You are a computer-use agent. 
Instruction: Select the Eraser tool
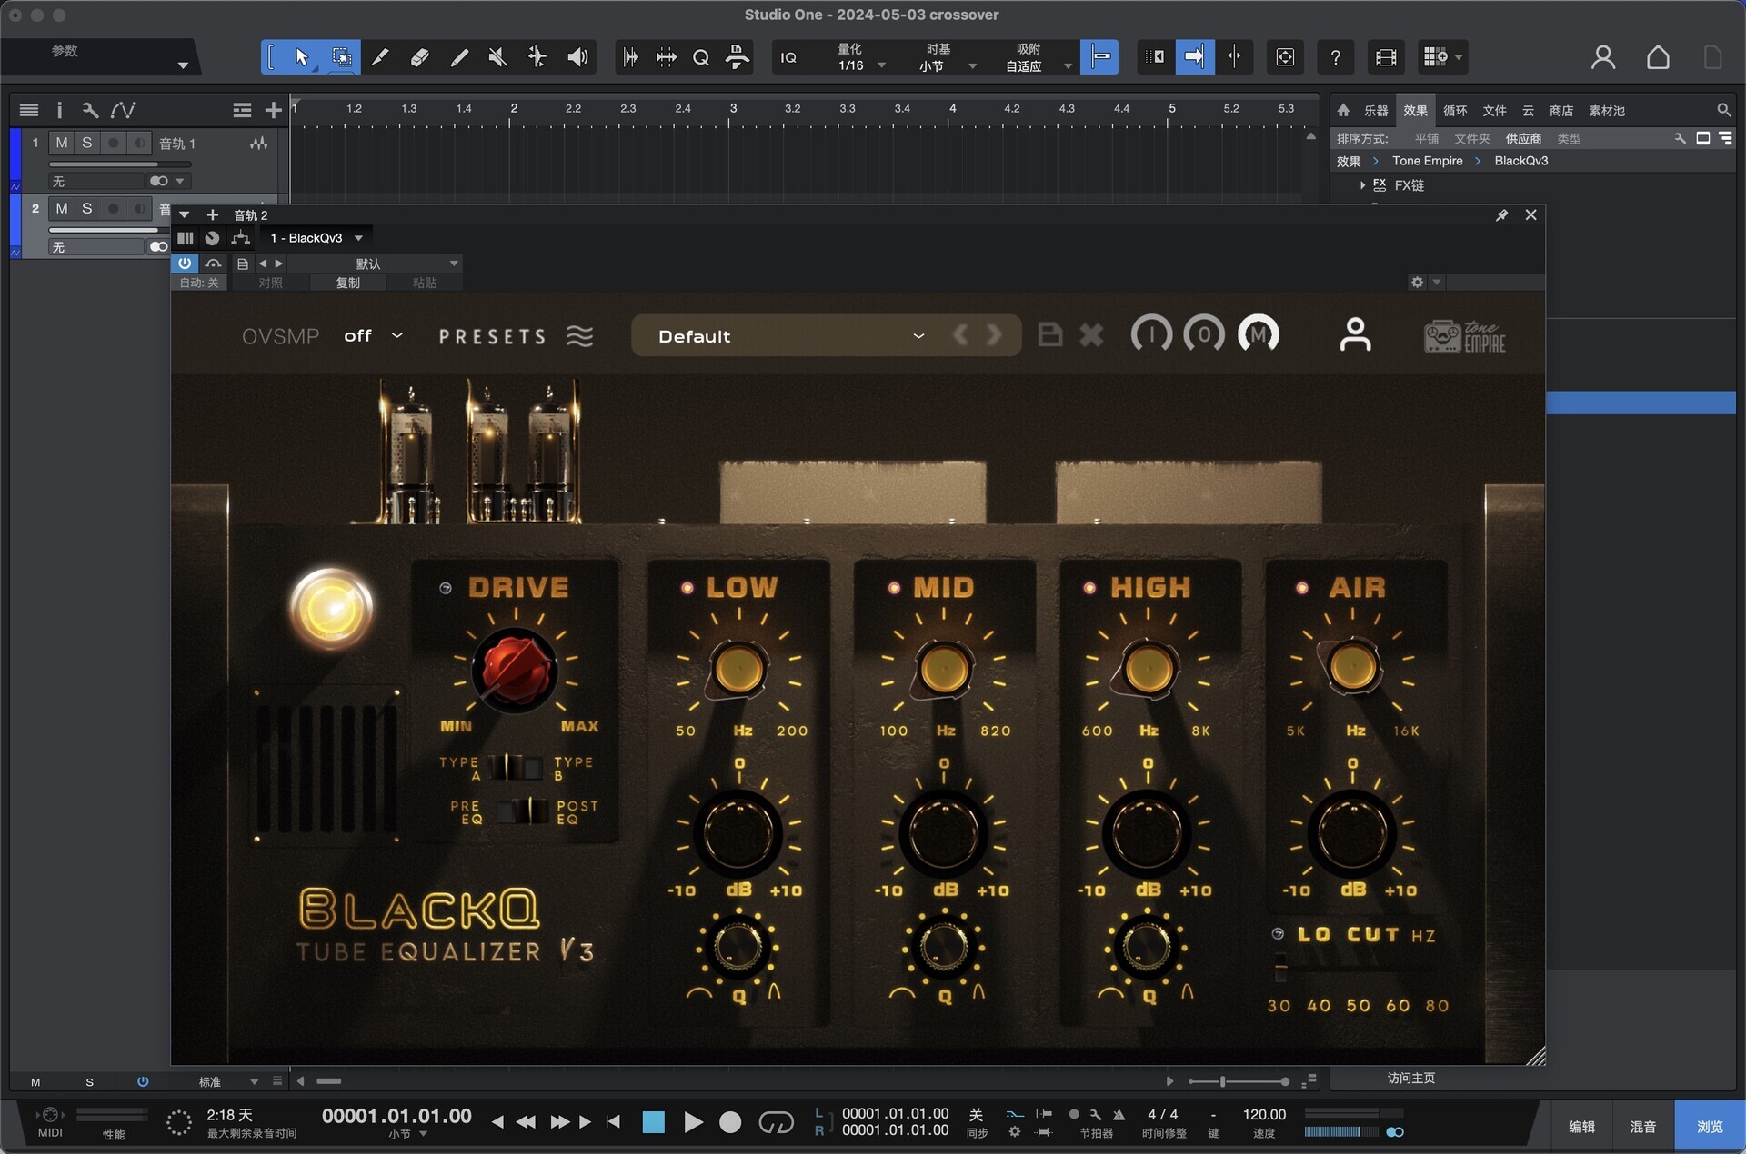pos(419,57)
